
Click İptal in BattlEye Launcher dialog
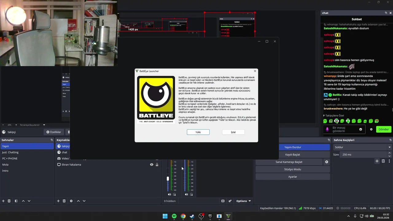click(233, 132)
